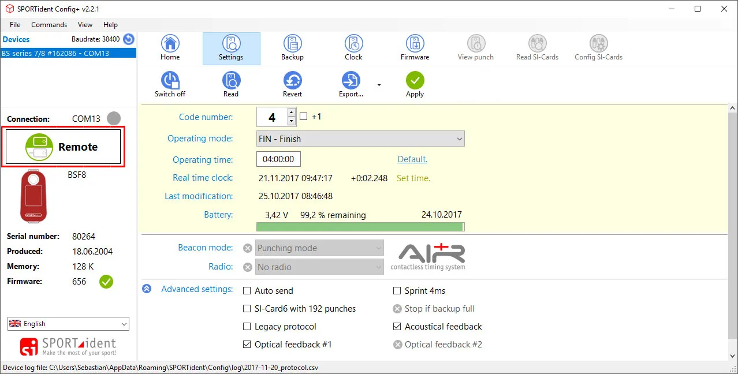The width and height of the screenshot is (738, 374).
Task: Switch off the station
Action: [x=170, y=85]
